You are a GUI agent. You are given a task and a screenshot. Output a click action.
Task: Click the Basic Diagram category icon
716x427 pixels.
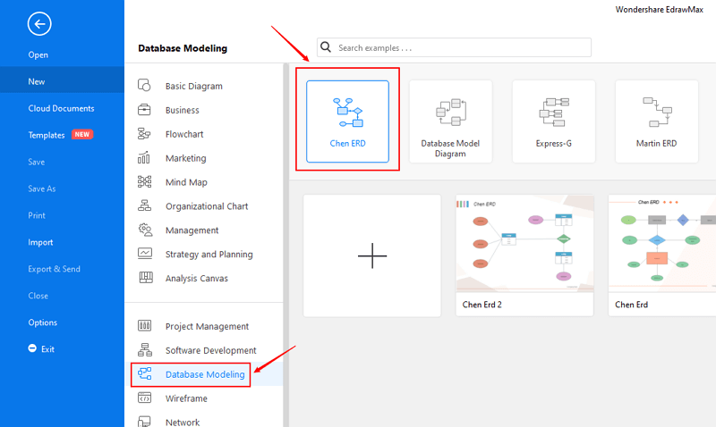(x=144, y=85)
